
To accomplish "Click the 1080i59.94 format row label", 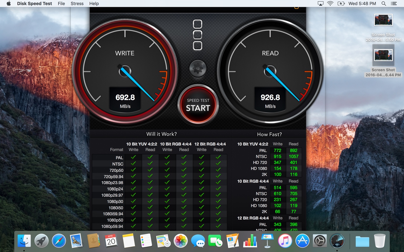I will [113, 214].
